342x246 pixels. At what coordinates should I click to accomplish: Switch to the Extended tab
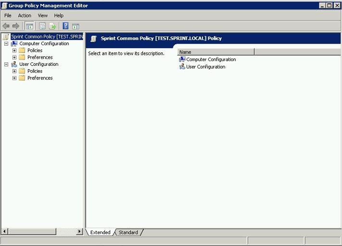tap(101, 232)
